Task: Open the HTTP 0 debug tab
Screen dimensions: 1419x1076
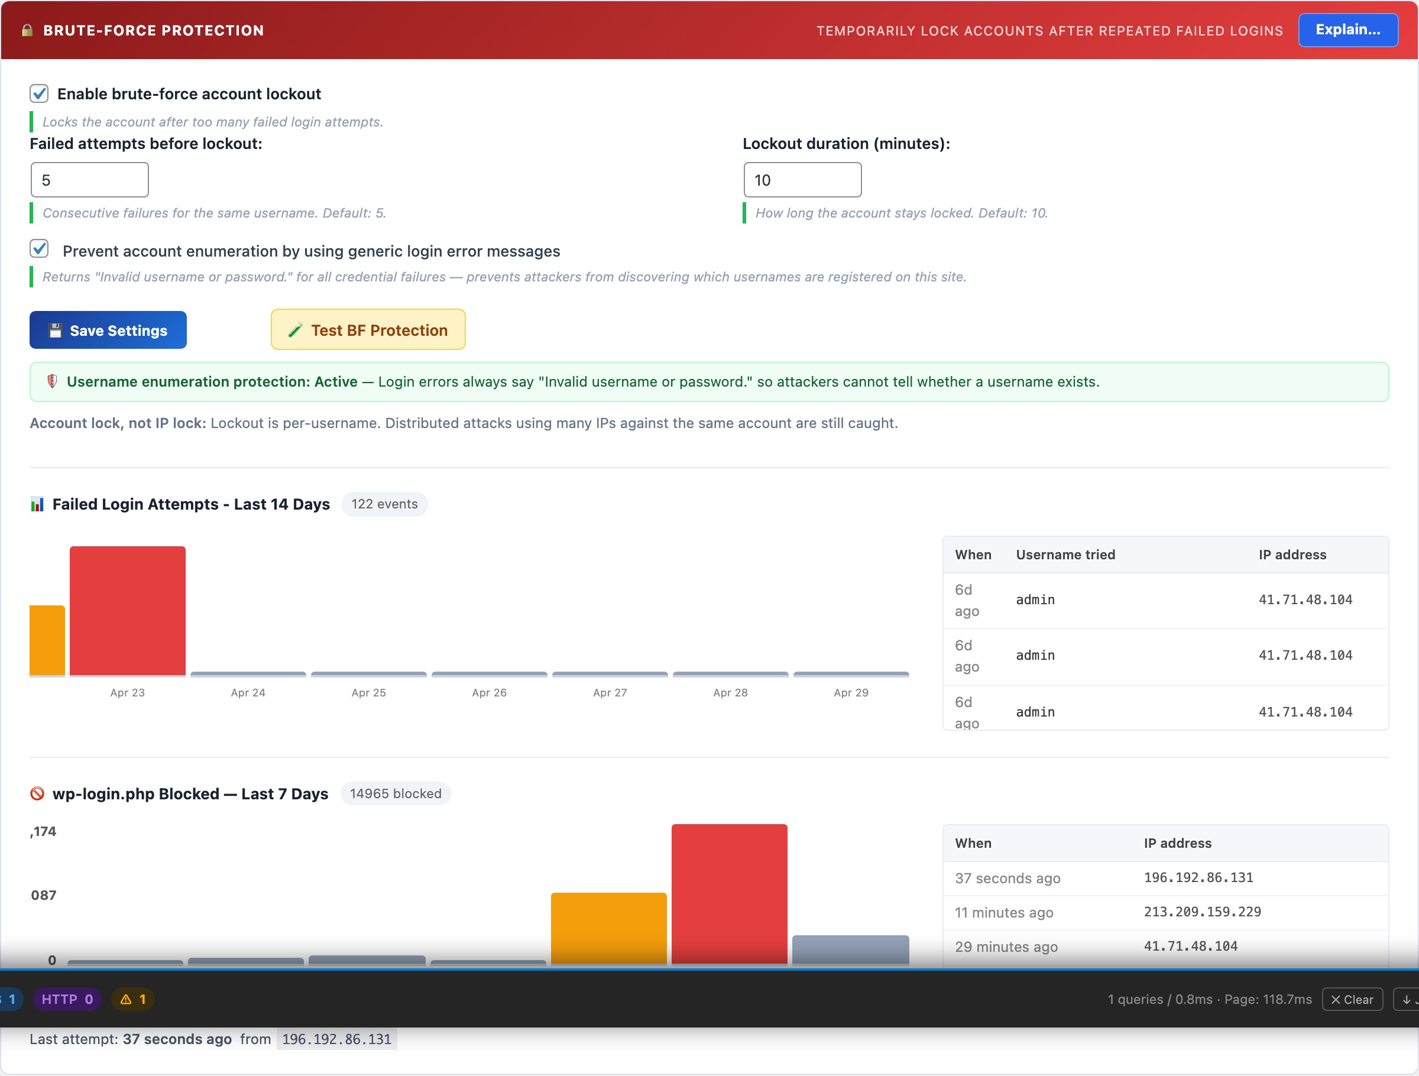Action: (67, 999)
